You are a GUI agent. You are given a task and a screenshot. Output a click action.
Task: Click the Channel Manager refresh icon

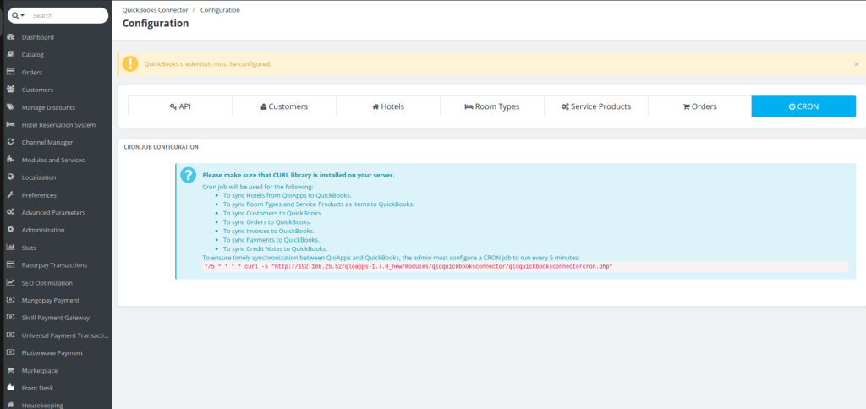tap(10, 143)
